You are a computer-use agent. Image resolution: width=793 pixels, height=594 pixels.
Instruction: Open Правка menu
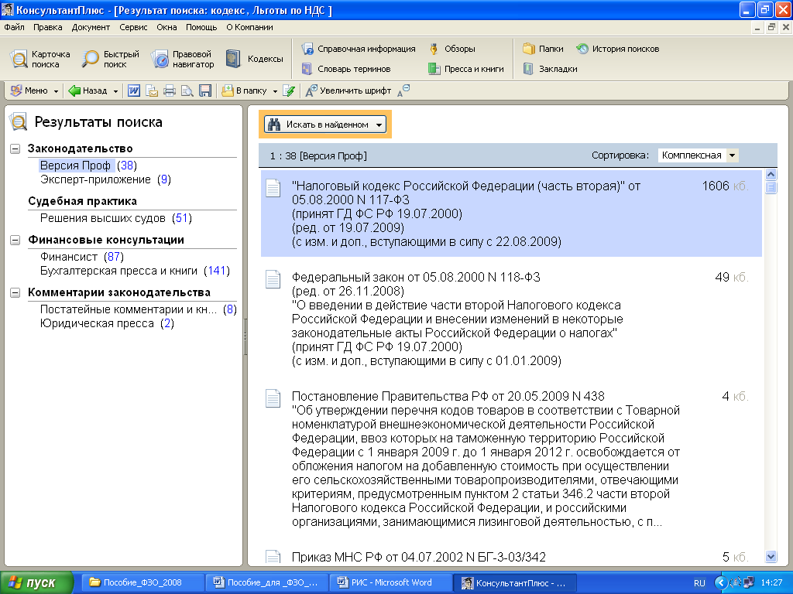tap(48, 27)
